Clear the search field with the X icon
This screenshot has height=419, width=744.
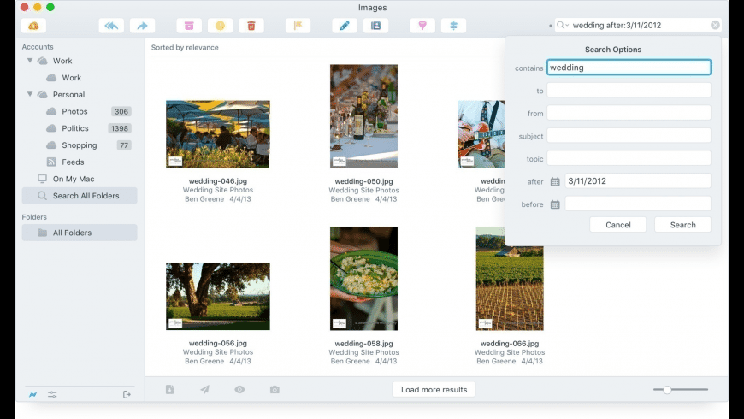[715, 25]
